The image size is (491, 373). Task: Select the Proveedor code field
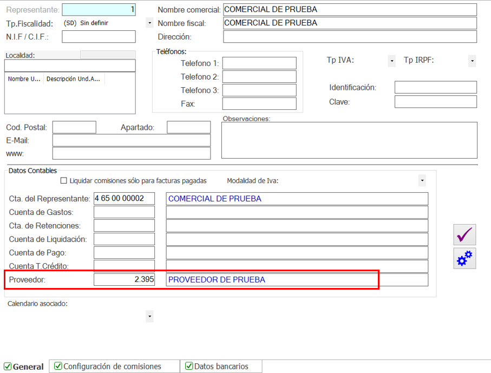[124, 280]
